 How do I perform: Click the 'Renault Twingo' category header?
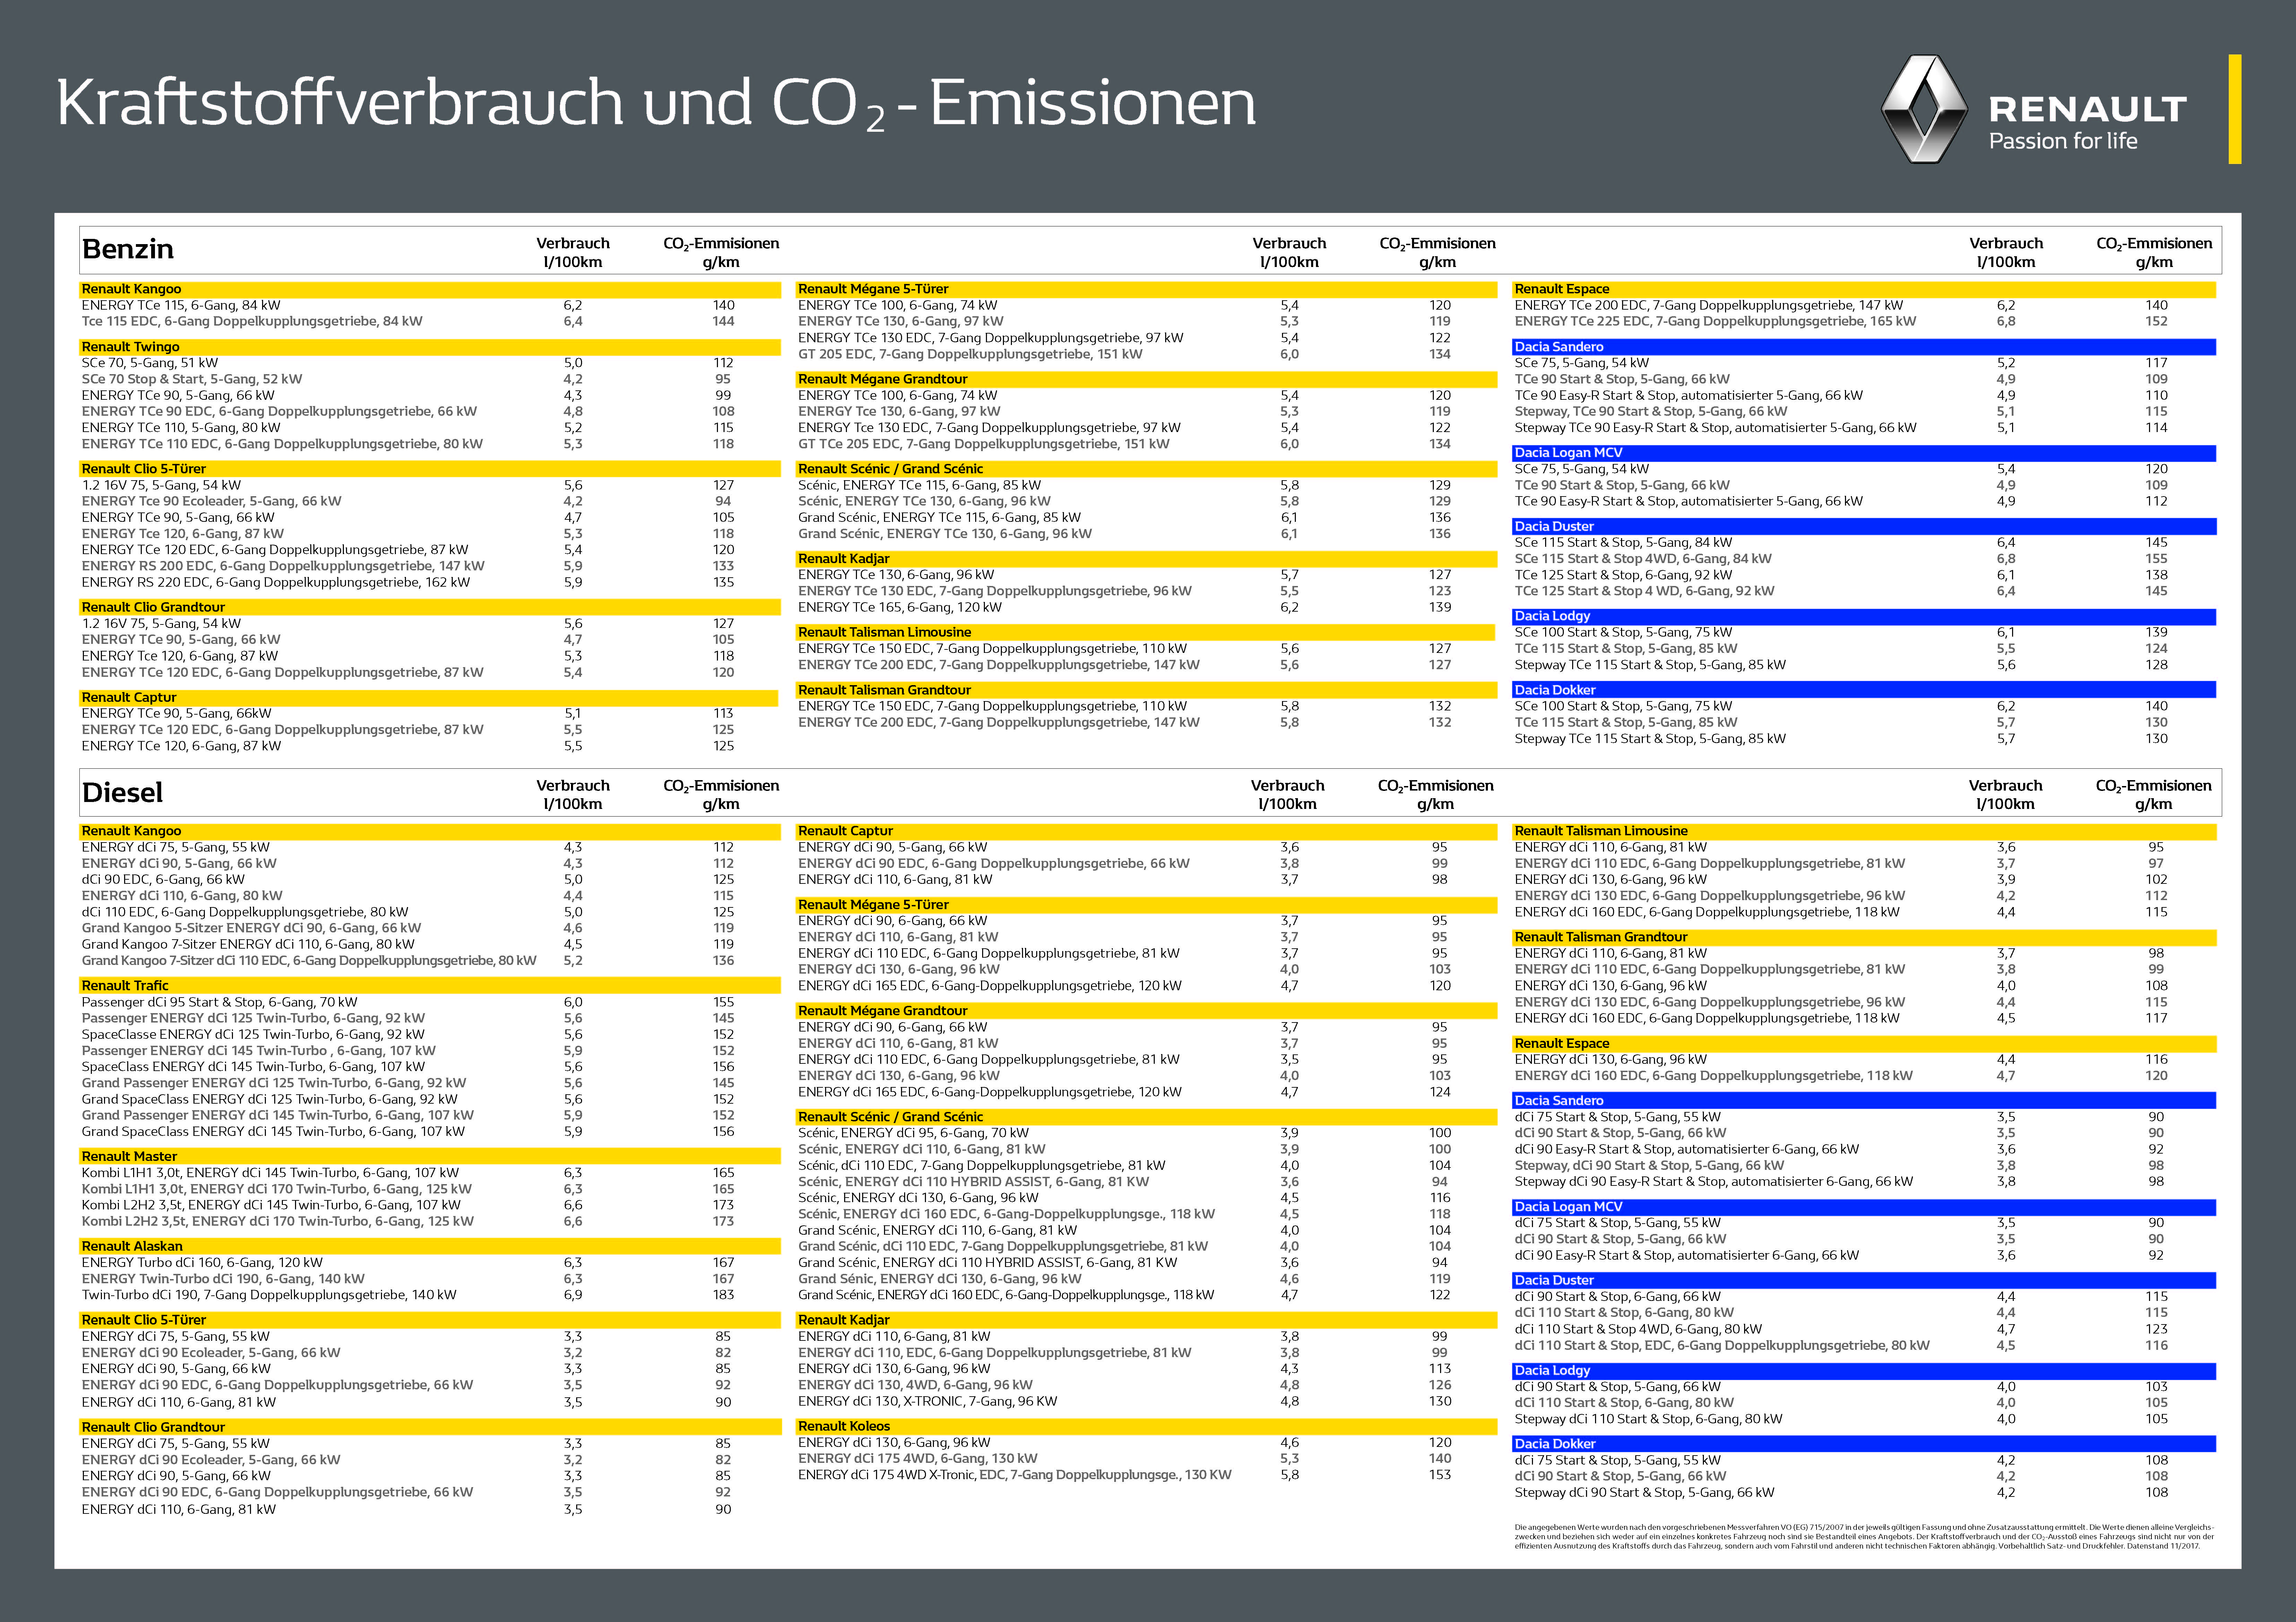[x=430, y=347]
